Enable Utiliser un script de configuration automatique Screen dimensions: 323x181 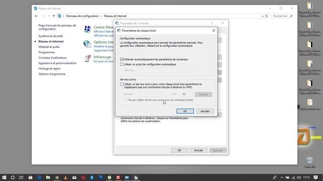[122, 64]
